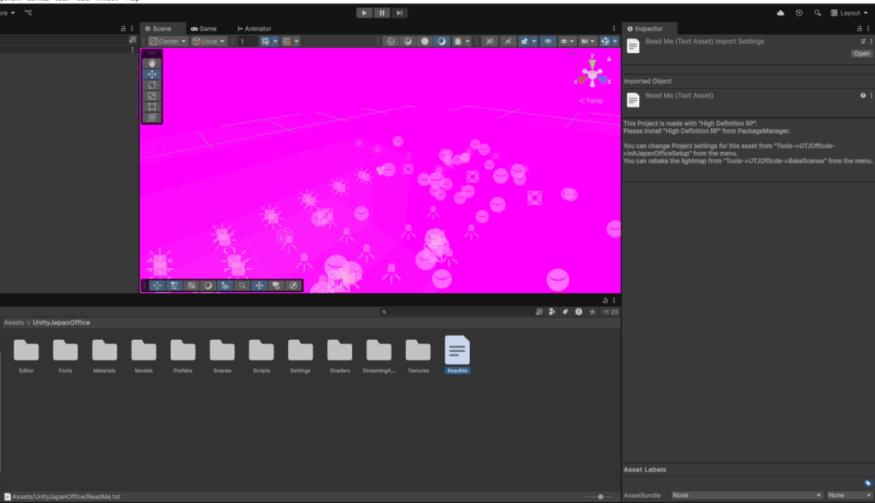Toggle the Project panel lock icon
The image size is (875, 503).
(605, 301)
